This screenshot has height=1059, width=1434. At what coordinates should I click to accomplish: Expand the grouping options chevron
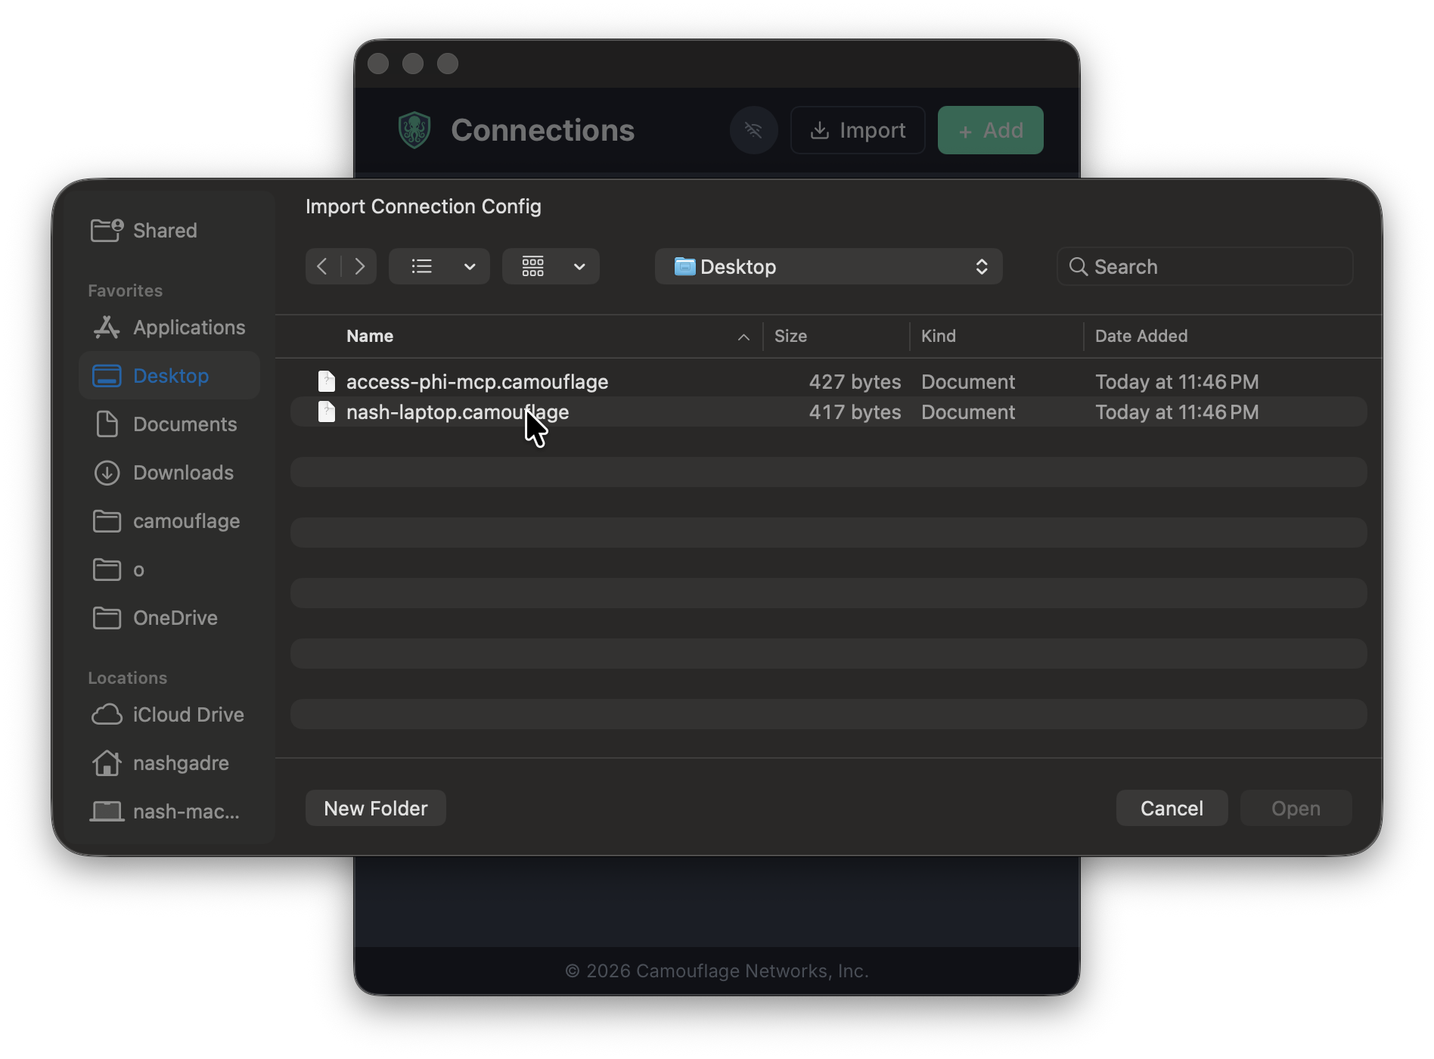(x=579, y=266)
